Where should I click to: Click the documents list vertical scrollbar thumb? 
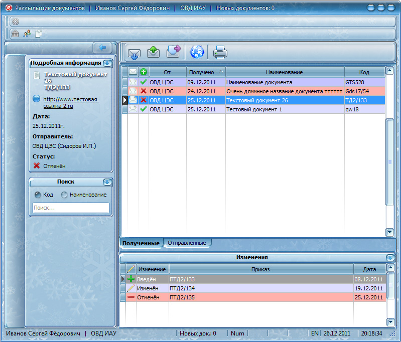click(x=389, y=162)
